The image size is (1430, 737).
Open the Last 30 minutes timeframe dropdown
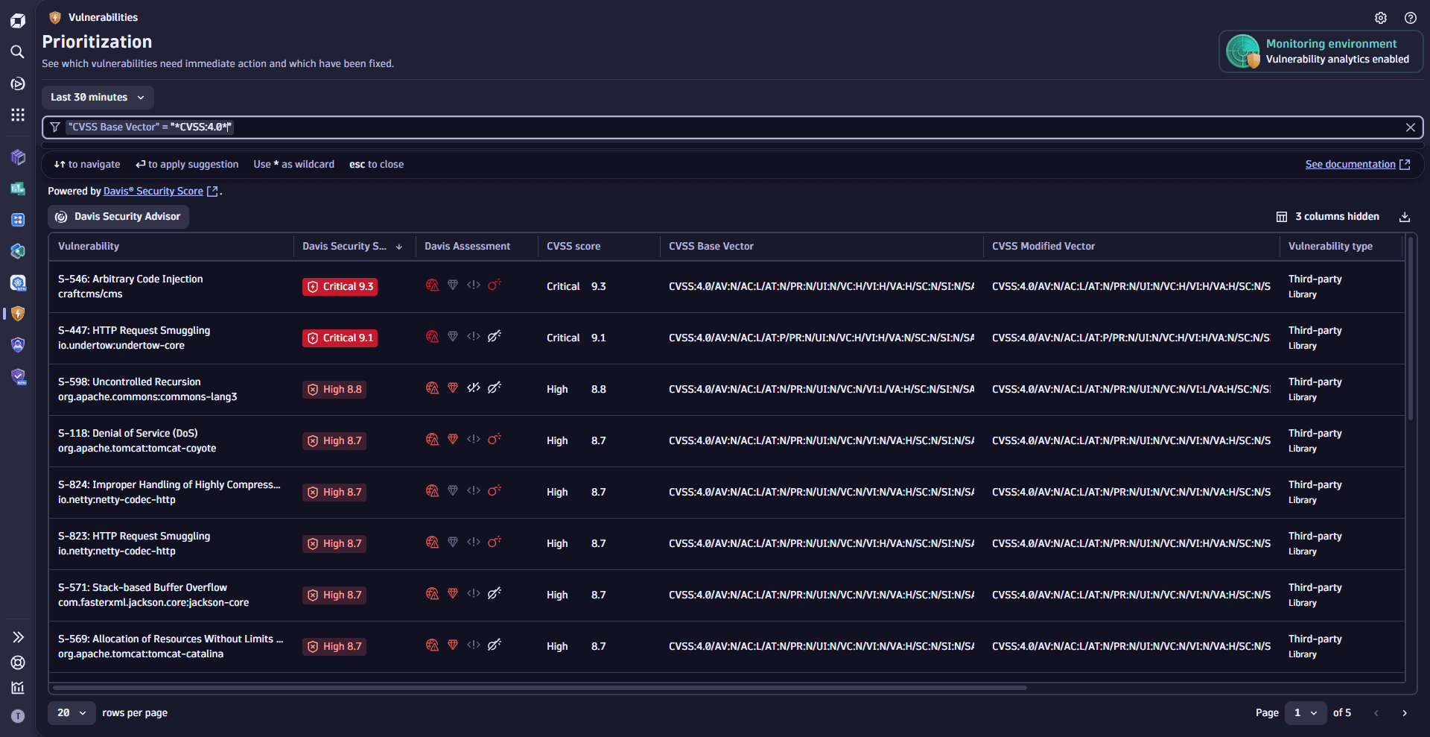click(98, 98)
